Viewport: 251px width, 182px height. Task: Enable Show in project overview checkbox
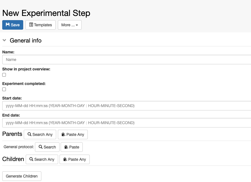4,75
